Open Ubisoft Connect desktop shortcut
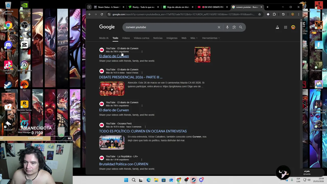Screen dimensions: 327x184 25,66
